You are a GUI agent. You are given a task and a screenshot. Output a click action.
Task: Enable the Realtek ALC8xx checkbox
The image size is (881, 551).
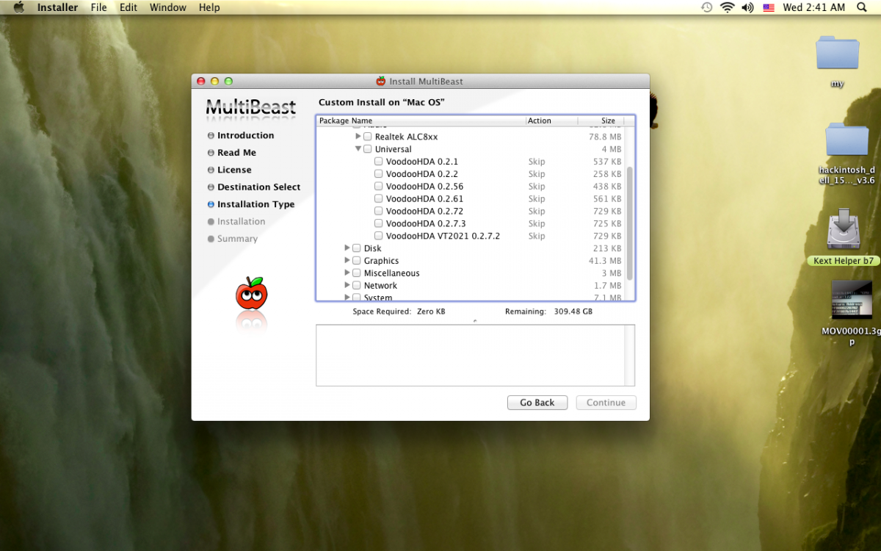pos(368,137)
